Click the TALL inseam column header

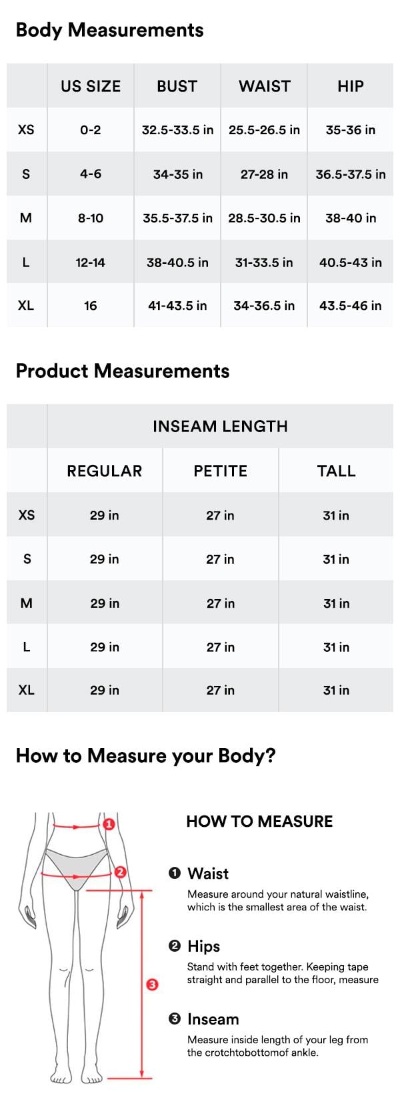point(336,471)
